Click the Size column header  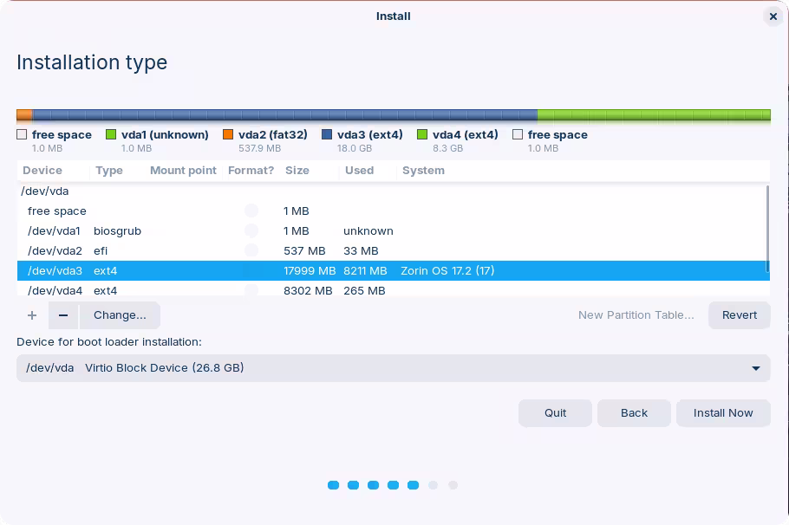click(x=297, y=171)
